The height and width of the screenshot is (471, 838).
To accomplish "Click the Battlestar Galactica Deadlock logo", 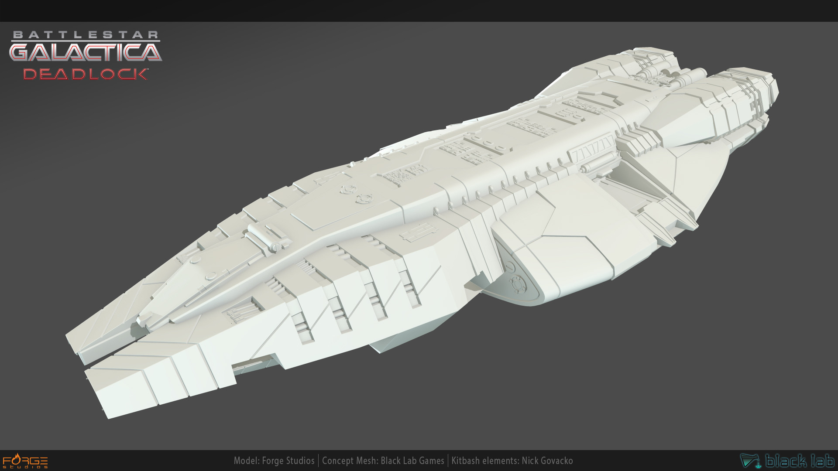I will click(86, 55).
